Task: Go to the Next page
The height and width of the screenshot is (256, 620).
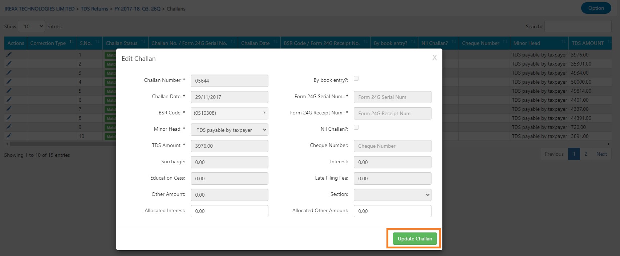Action: pyautogui.click(x=601, y=154)
